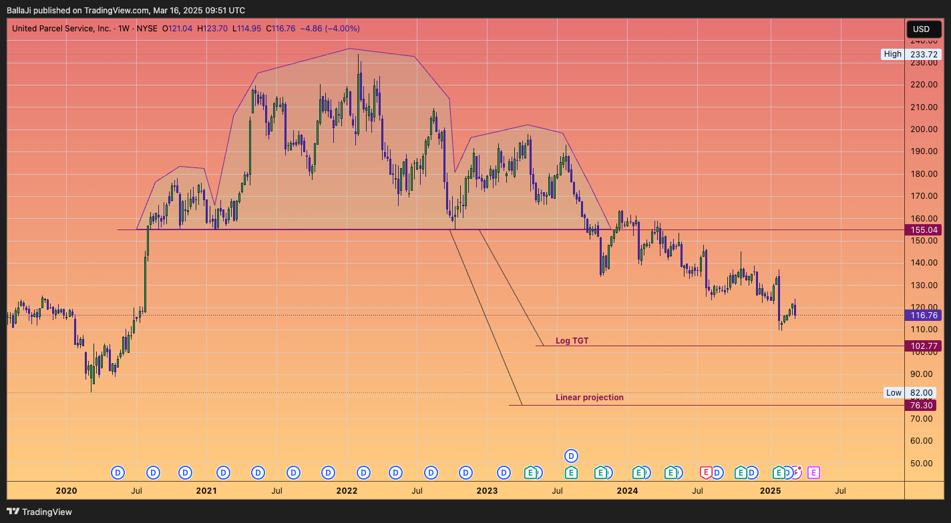
Task: Click the pink upcoming earnings marker
Action: 813,473
